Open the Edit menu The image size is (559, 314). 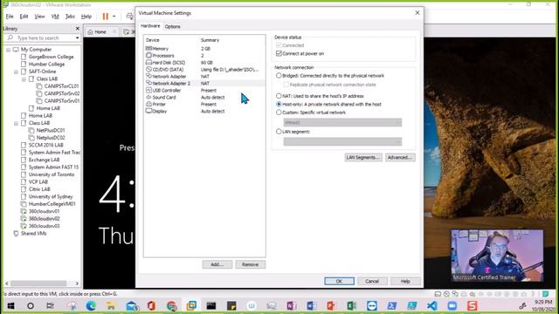[x=24, y=17]
